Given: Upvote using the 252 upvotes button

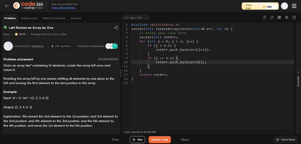Looking at the screenshot, I should pos(60,46).
